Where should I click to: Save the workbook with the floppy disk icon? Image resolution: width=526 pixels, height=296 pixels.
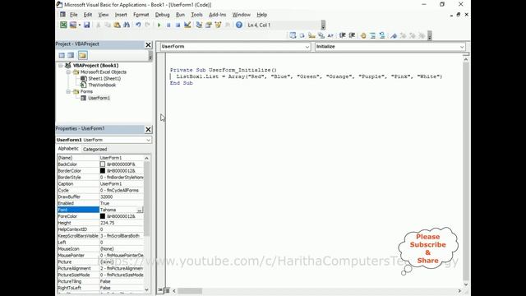[87, 25]
